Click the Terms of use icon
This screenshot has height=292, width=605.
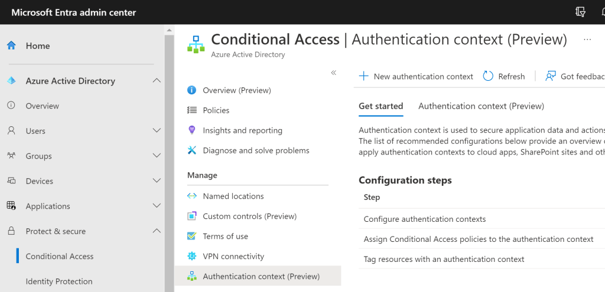click(191, 236)
